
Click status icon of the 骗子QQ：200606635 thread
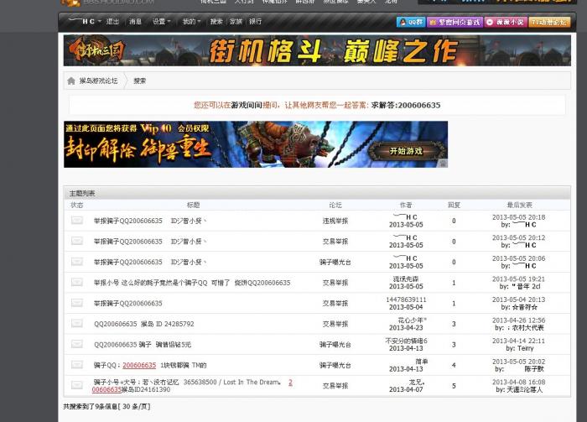point(77,364)
